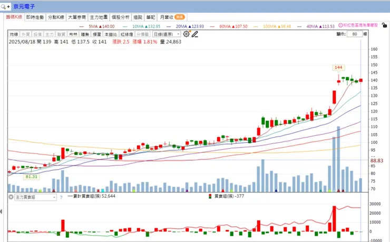The height and width of the screenshot is (242, 390).
Task: Toggle the 紅綠燈 overlay button
Action: tap(127, 34)
